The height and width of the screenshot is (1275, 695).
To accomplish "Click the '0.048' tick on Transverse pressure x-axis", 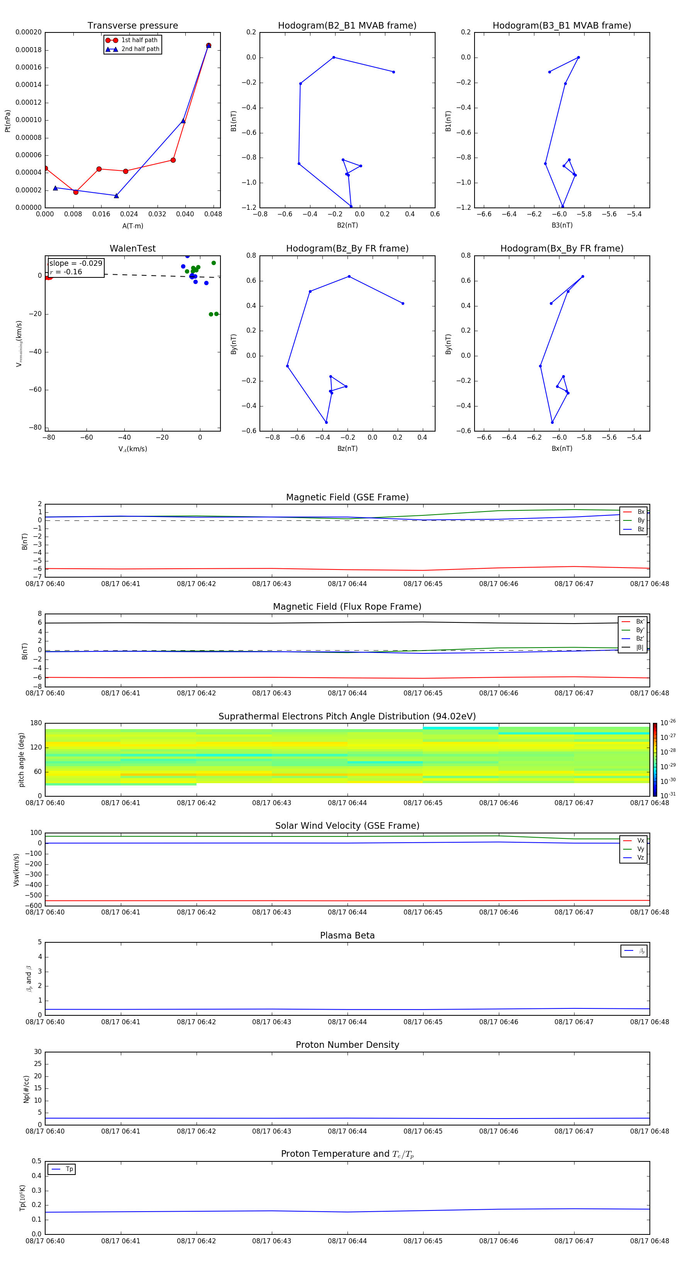I will click(x=213, y=214).
